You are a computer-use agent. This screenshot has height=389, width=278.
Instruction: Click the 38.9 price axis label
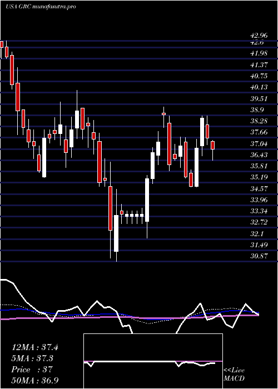point(257,110)
